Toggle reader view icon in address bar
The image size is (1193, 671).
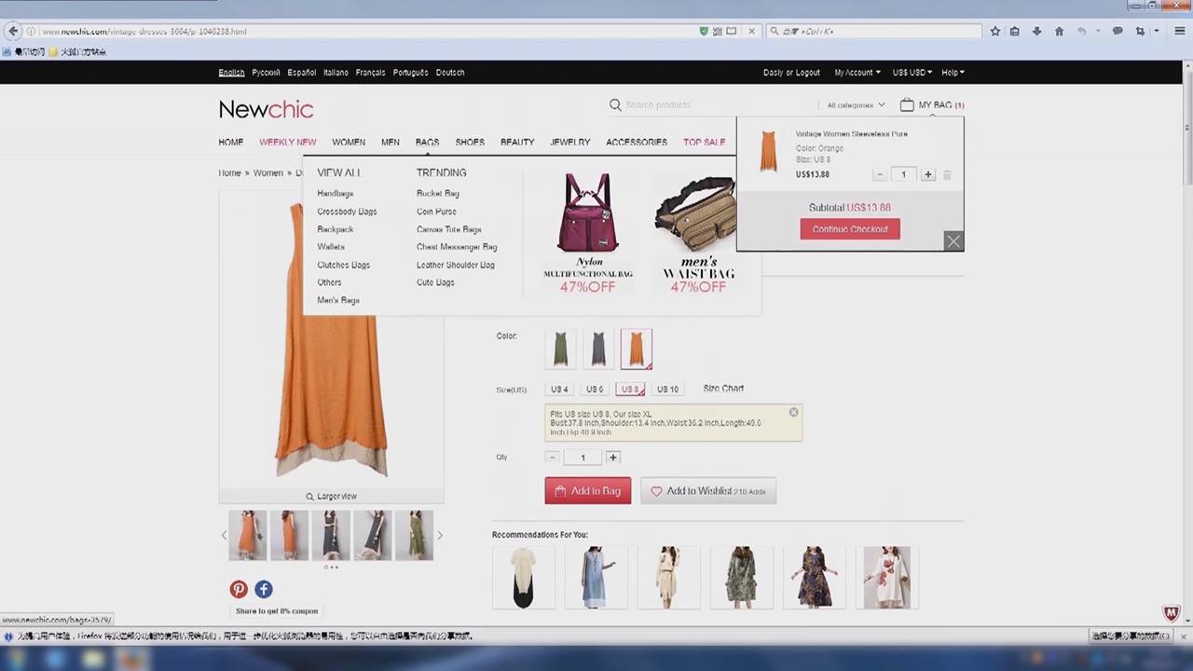pos(732,31)
